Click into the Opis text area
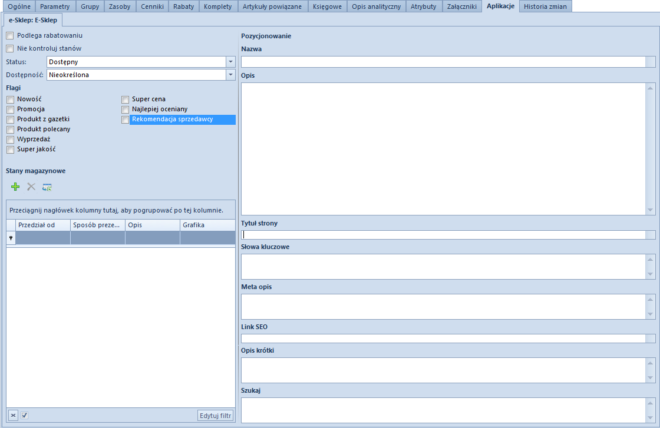 point(443,149)
